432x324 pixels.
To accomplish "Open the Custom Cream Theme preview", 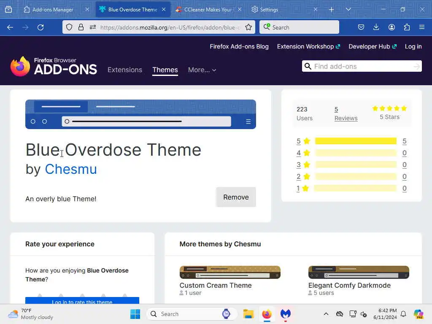I will tap(230, 272).
